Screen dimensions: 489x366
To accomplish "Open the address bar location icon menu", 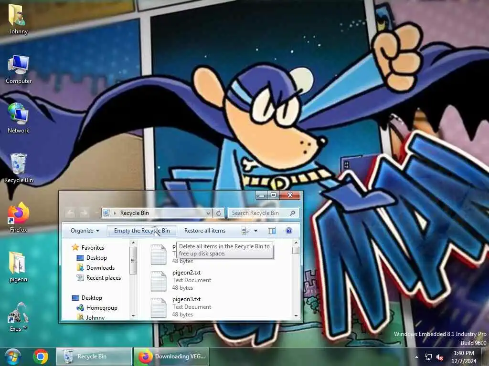I will [106, 213].
